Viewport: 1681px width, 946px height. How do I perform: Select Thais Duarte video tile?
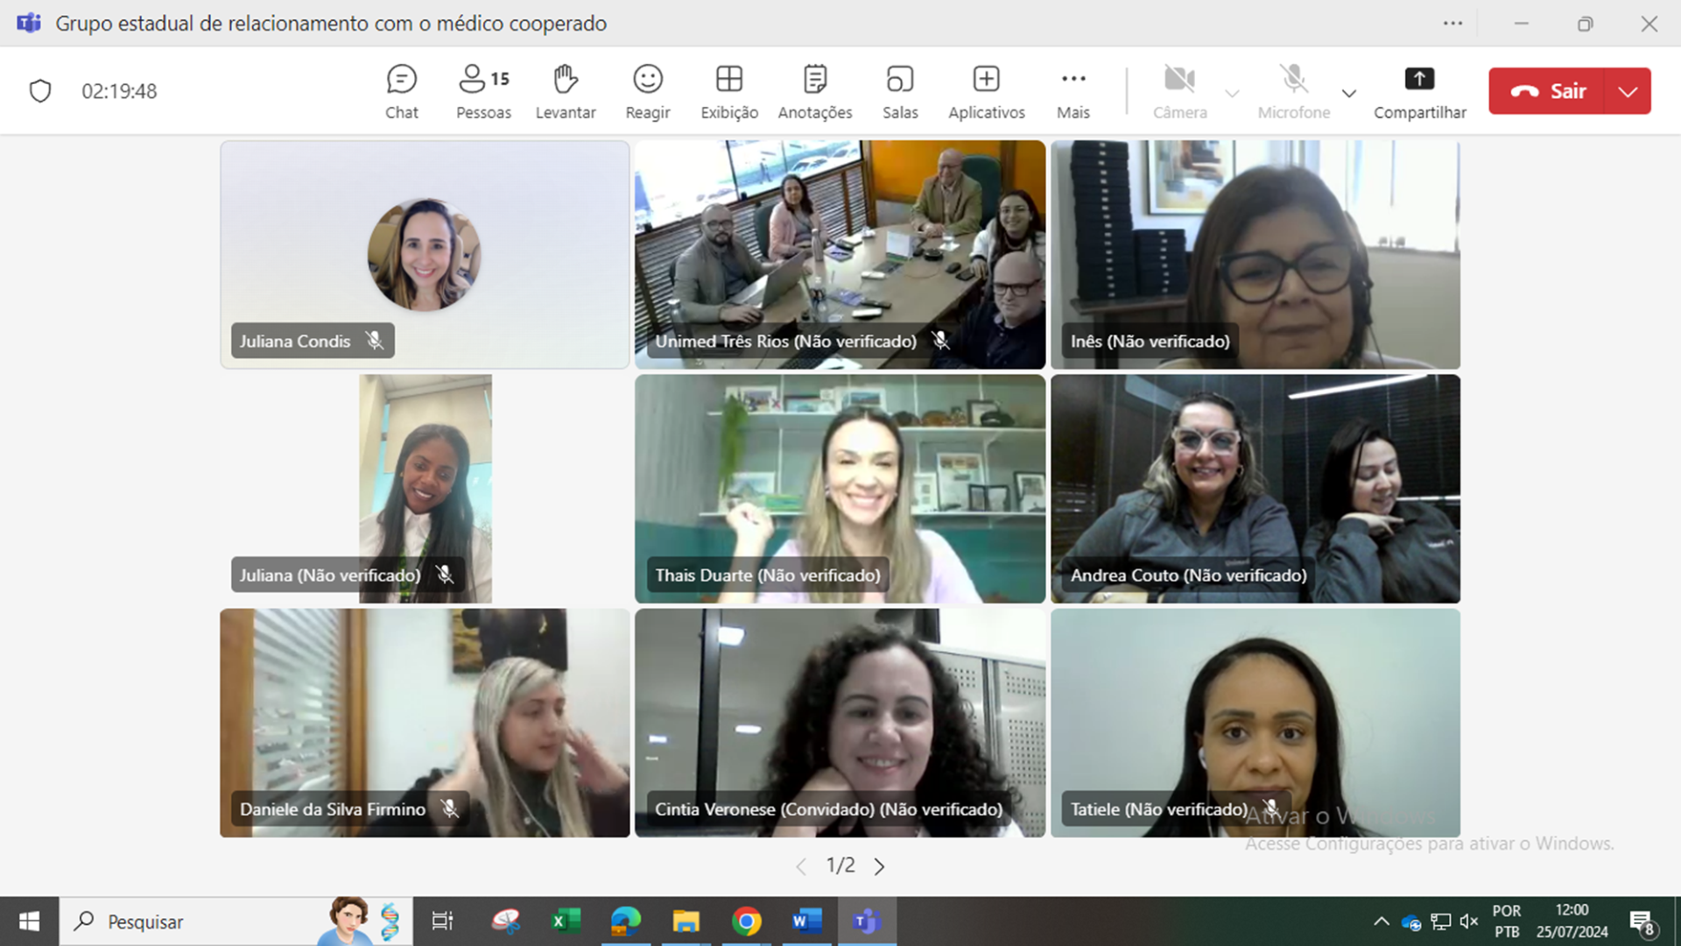point(840,488)
